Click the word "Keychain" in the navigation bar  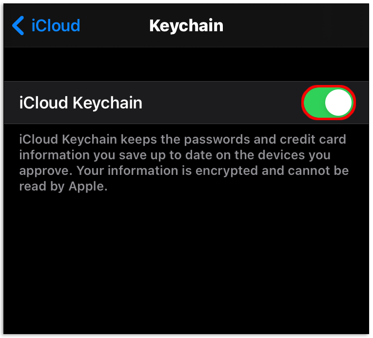pos(186,25)
